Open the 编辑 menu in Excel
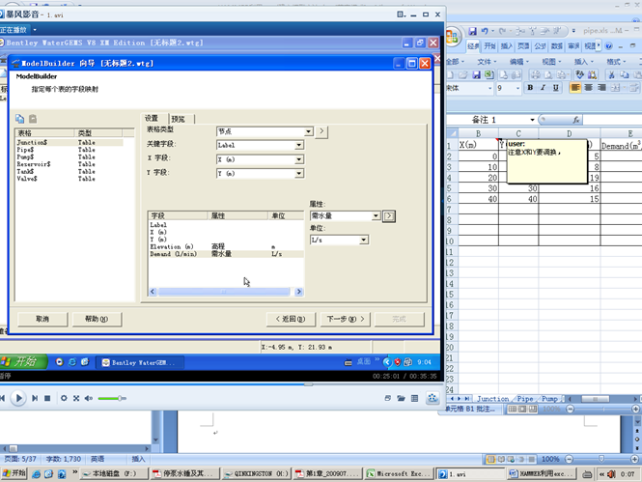This screenshot has width=642, height=482. click(x=518, y=62)
